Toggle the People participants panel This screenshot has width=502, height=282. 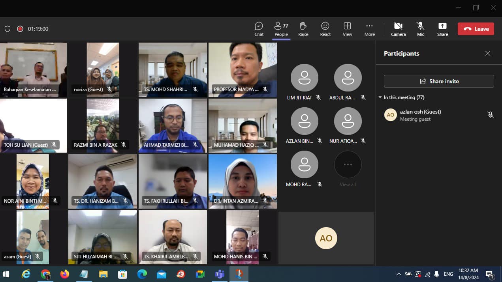(281, 29)
